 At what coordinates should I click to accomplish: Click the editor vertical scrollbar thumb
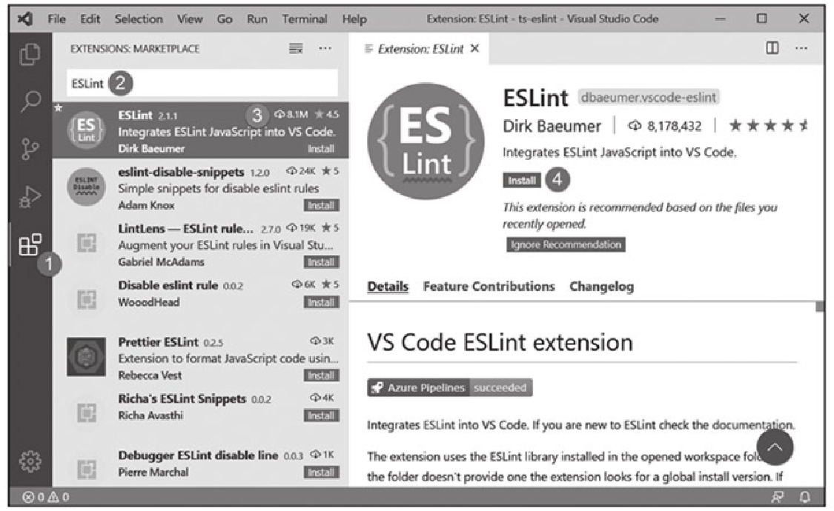(x=820, y=307)
